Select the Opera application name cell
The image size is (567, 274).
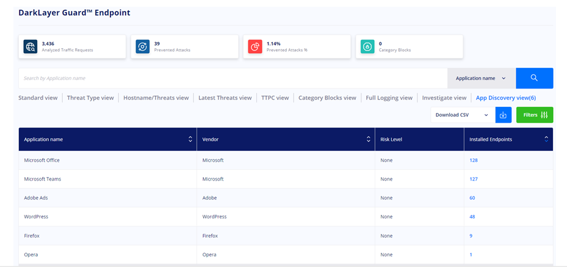click(108, 254)
